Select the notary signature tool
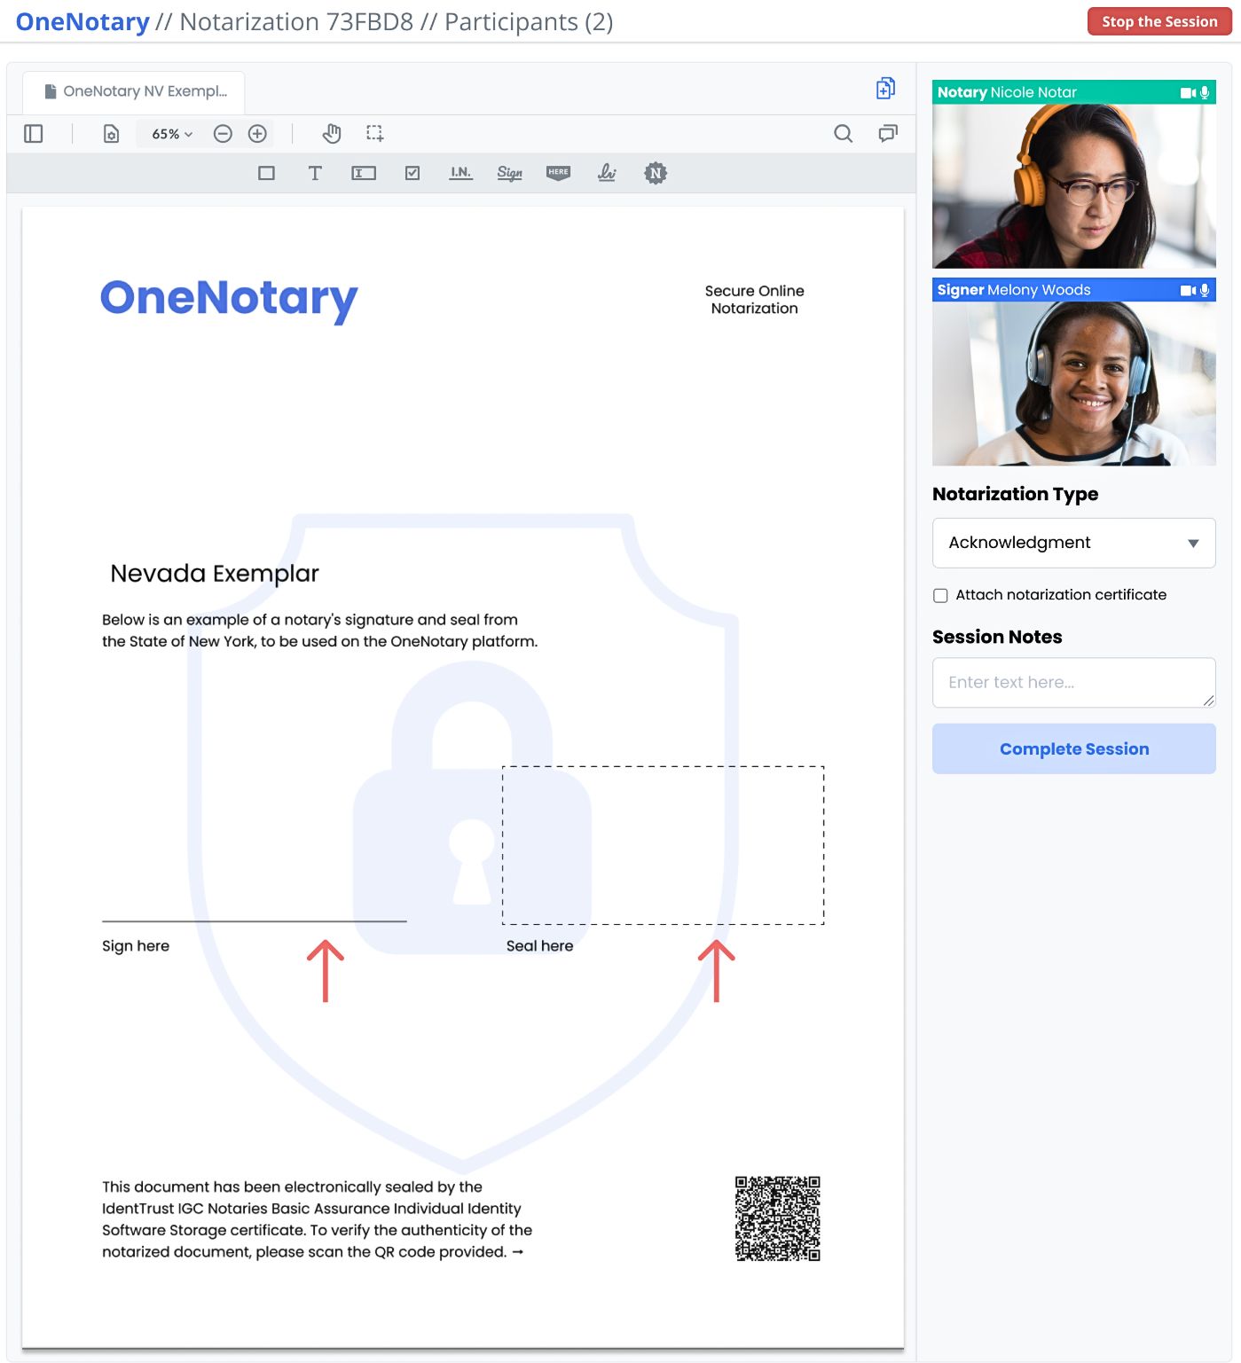Image resolution: width=1241 pixels, height=1363 pixels. (607, 173)
